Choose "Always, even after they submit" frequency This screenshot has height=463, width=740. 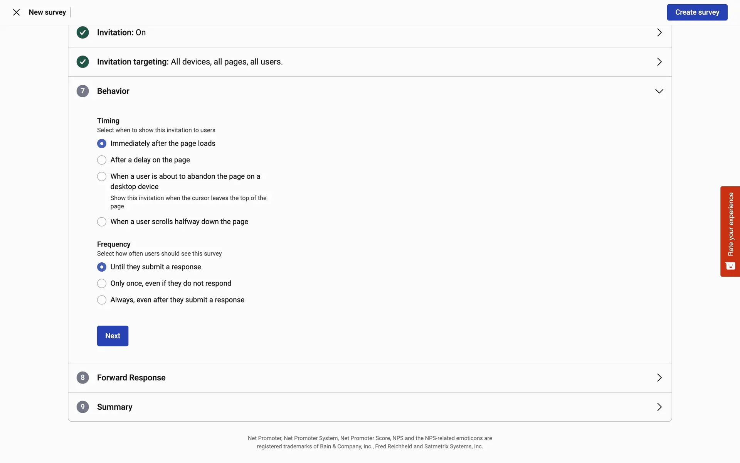coord(102,300)
